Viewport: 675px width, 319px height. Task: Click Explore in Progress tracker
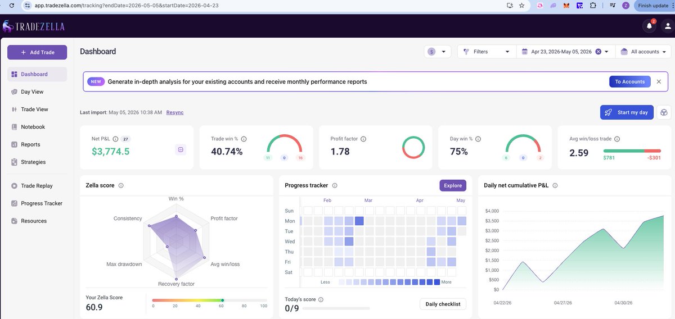click(x=453, y=185)
